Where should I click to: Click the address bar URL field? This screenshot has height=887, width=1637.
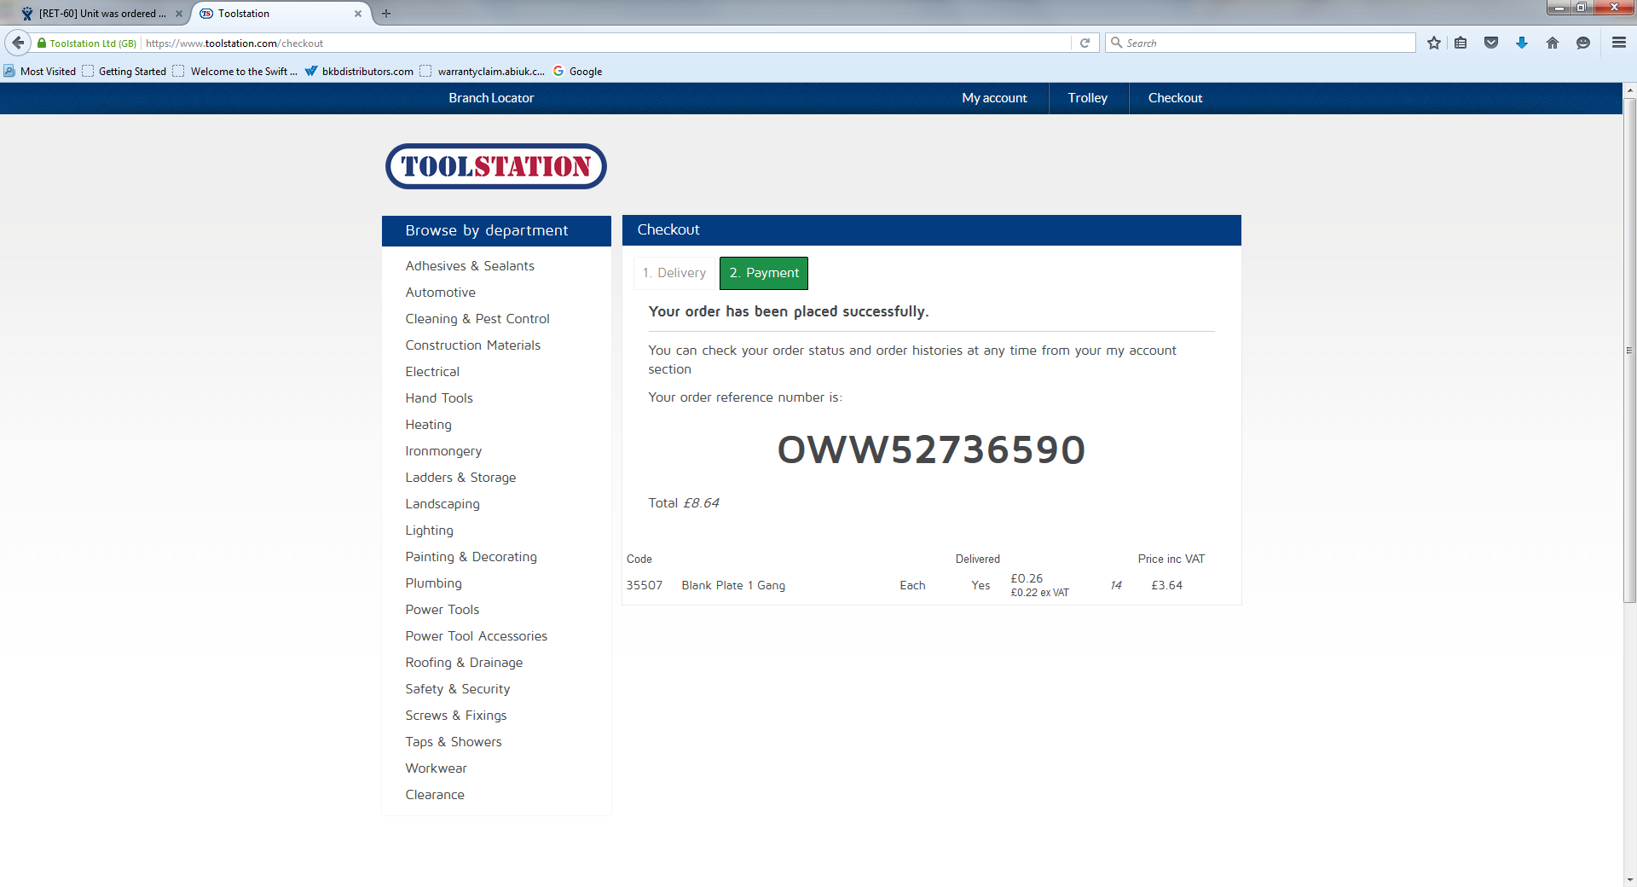coord(605,43)
